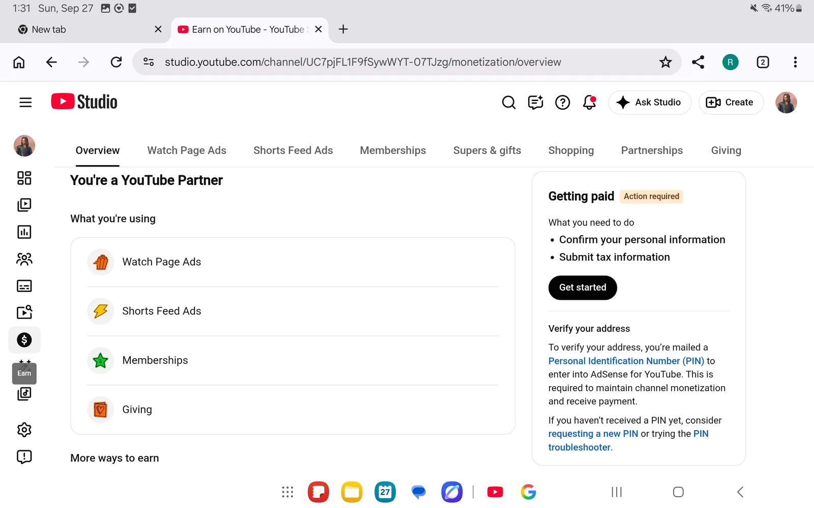Open notifications bell
This screenshot has width=814, height=508.
[x=590, y=103]
